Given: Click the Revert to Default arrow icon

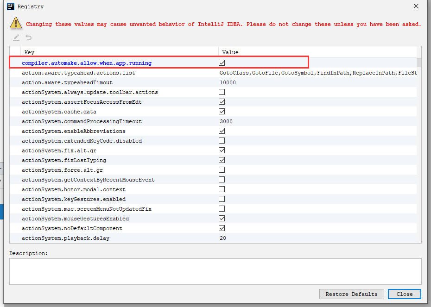Looking at the screenshot, I should [29, 38].
